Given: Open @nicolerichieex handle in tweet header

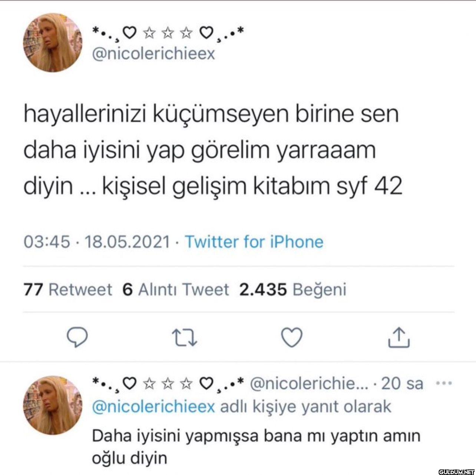Looking at the screenshot, I should click(x=153, y=54).
